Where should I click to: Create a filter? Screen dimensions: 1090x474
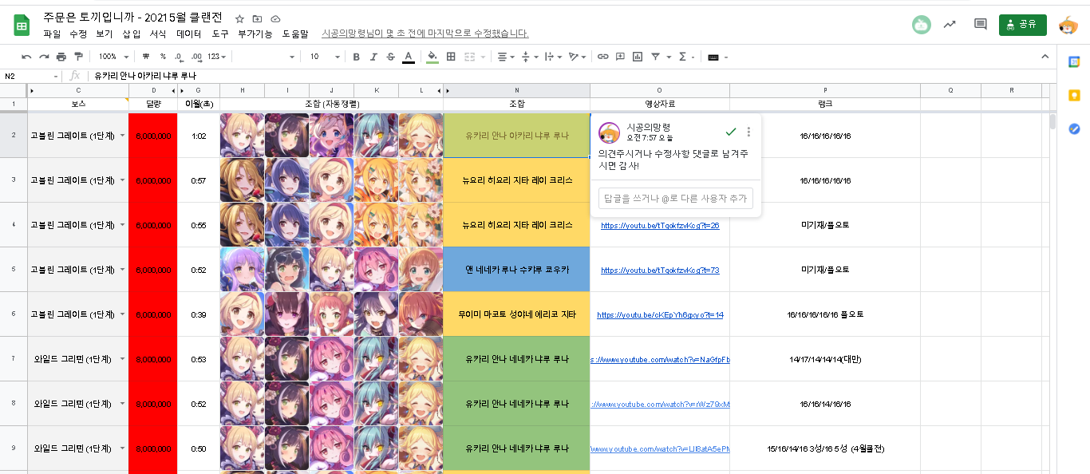655,57
